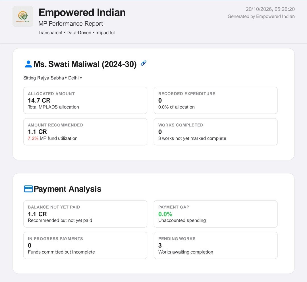Viewport: 307px width, 282px height.
Task: Click the Payment Analysis section heading
Action: coord(68,189)
